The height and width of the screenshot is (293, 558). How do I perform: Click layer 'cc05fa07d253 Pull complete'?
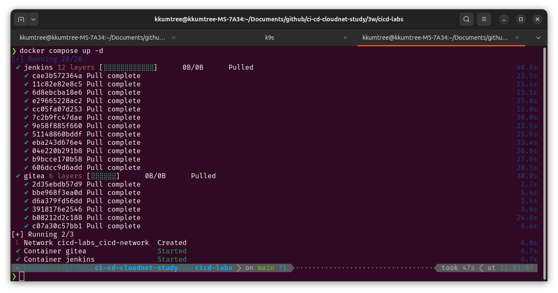(x=82, y=109)
